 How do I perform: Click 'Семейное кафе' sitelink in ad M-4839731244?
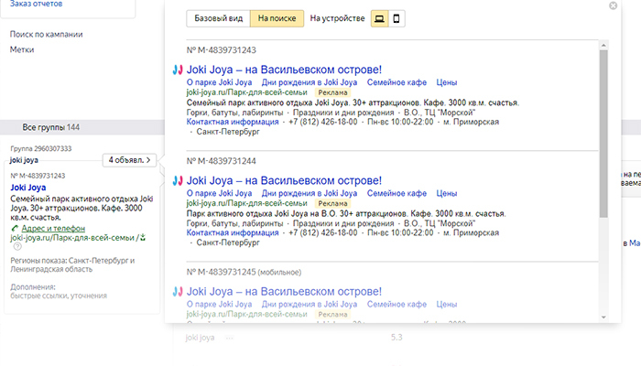(x=397, y=193)
